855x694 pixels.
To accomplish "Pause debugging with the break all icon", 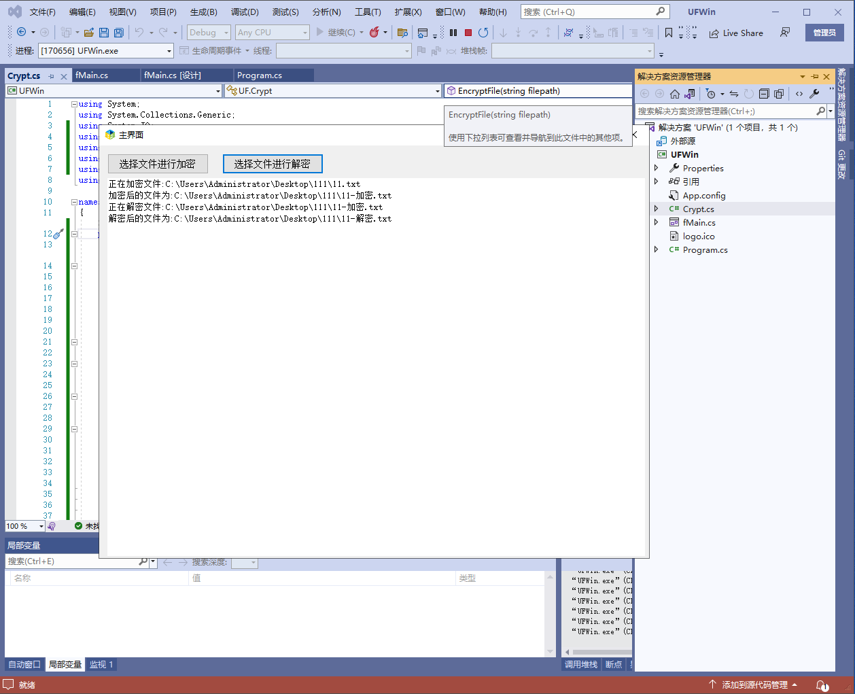I will pos(453,32).
